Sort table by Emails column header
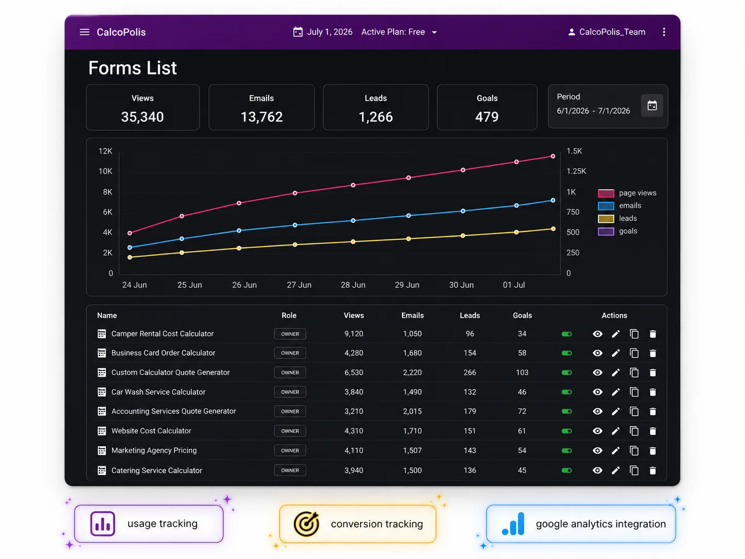The height and width of the screenshot is (559, 745). [x=413, y=316]
